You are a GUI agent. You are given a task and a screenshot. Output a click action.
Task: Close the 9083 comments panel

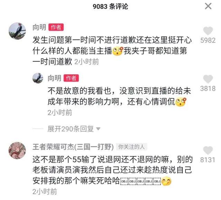(208, 6)
